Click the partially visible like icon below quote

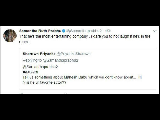(x=66, y=93)
